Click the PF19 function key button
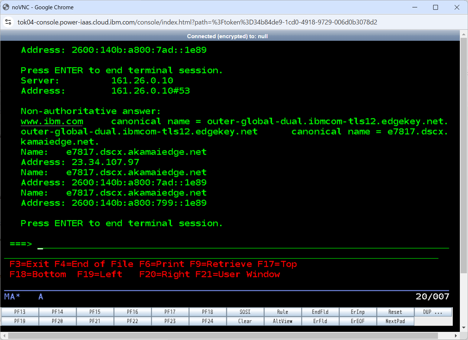The height and width of the screenshot is (340, 468). coord(20,321)
